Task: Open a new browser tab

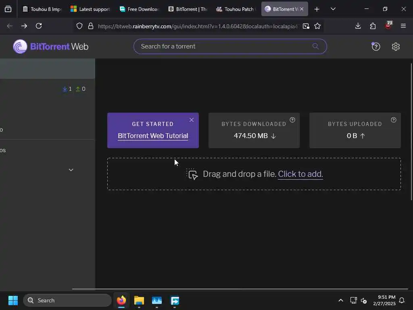Action: pos(317,9)
